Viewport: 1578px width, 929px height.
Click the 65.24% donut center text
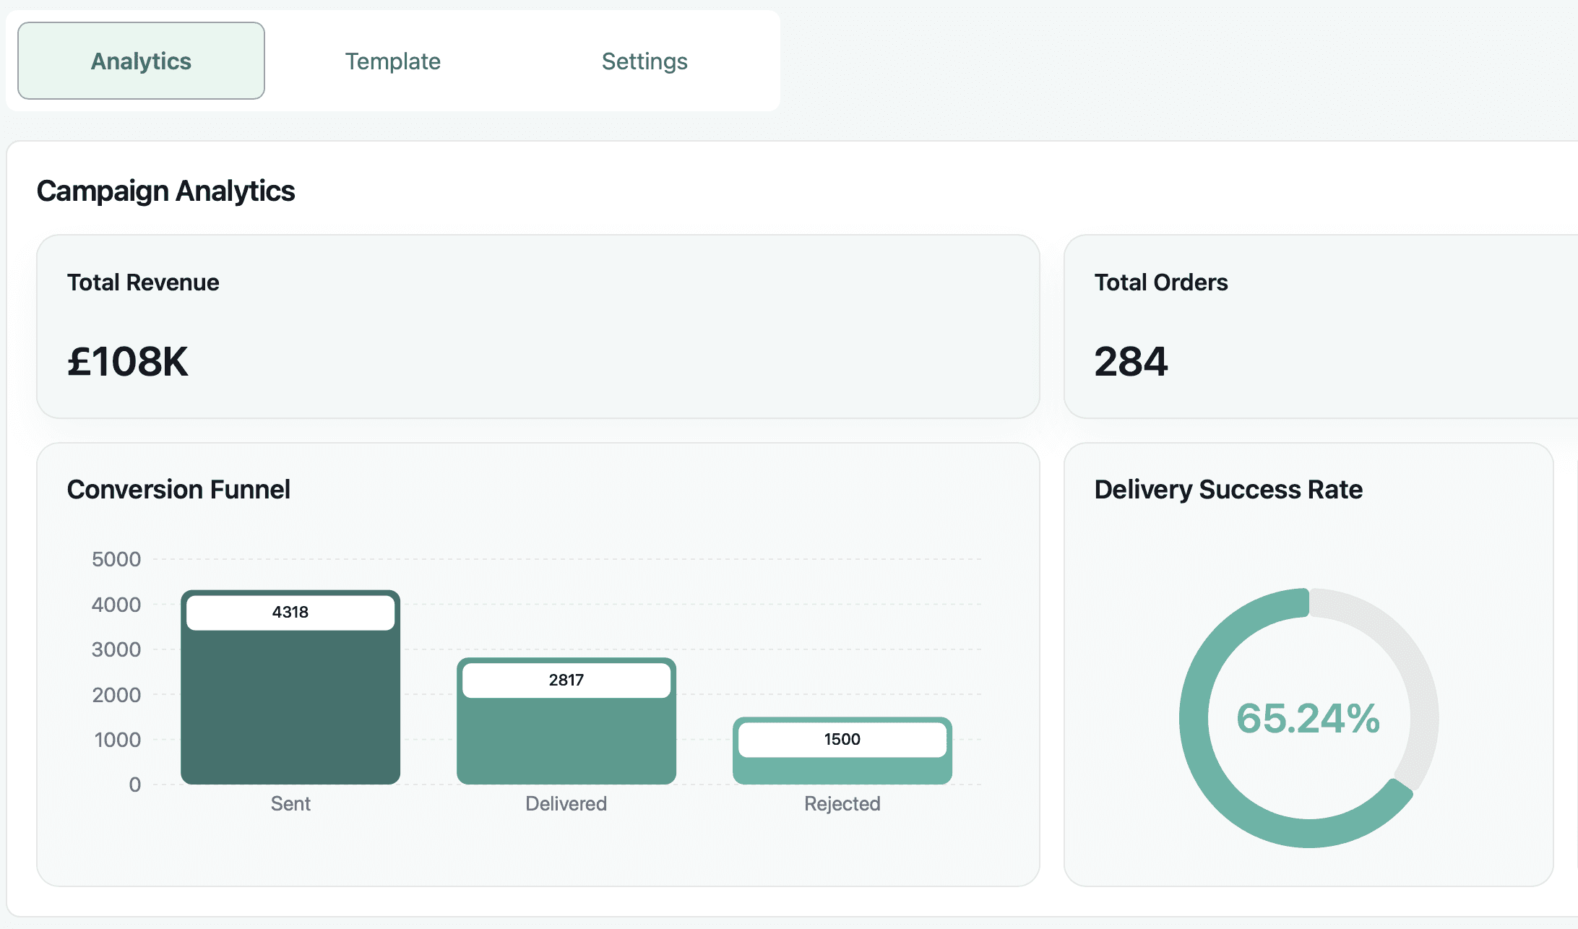[1308, 718]
